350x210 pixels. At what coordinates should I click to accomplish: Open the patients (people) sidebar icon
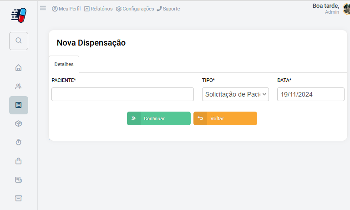[x=19, y=86]
